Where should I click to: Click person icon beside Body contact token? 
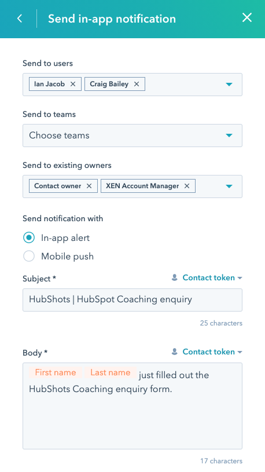point(175,352)
